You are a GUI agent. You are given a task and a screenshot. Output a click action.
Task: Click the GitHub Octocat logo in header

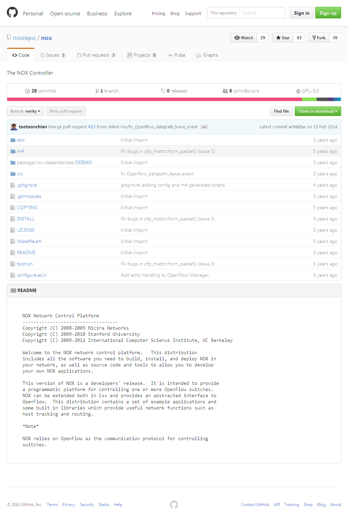click(x=12, y=13)
